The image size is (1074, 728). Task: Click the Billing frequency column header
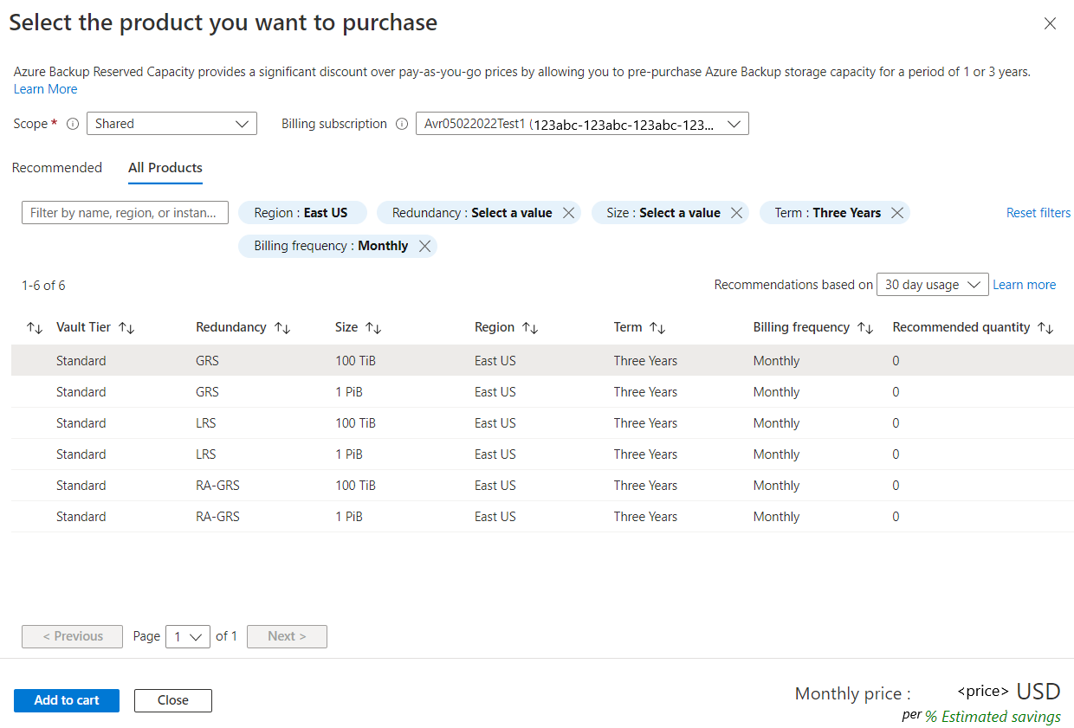click(801, 327)
